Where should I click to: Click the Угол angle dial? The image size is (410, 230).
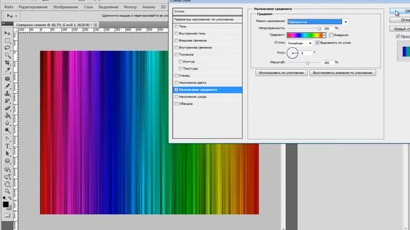292,53
